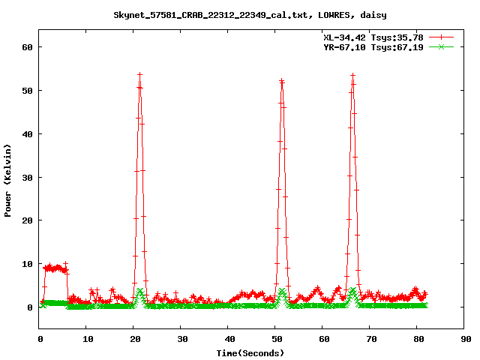This screenshot has width=480, height=360.
Task: Click the red line sample in the legend
Action: pyautogui.click(x=441, y=37)
